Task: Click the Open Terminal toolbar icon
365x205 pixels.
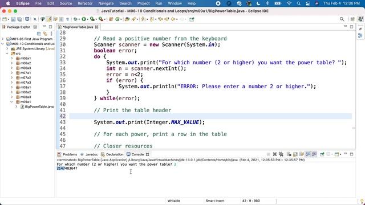Action: click(27, 19)
